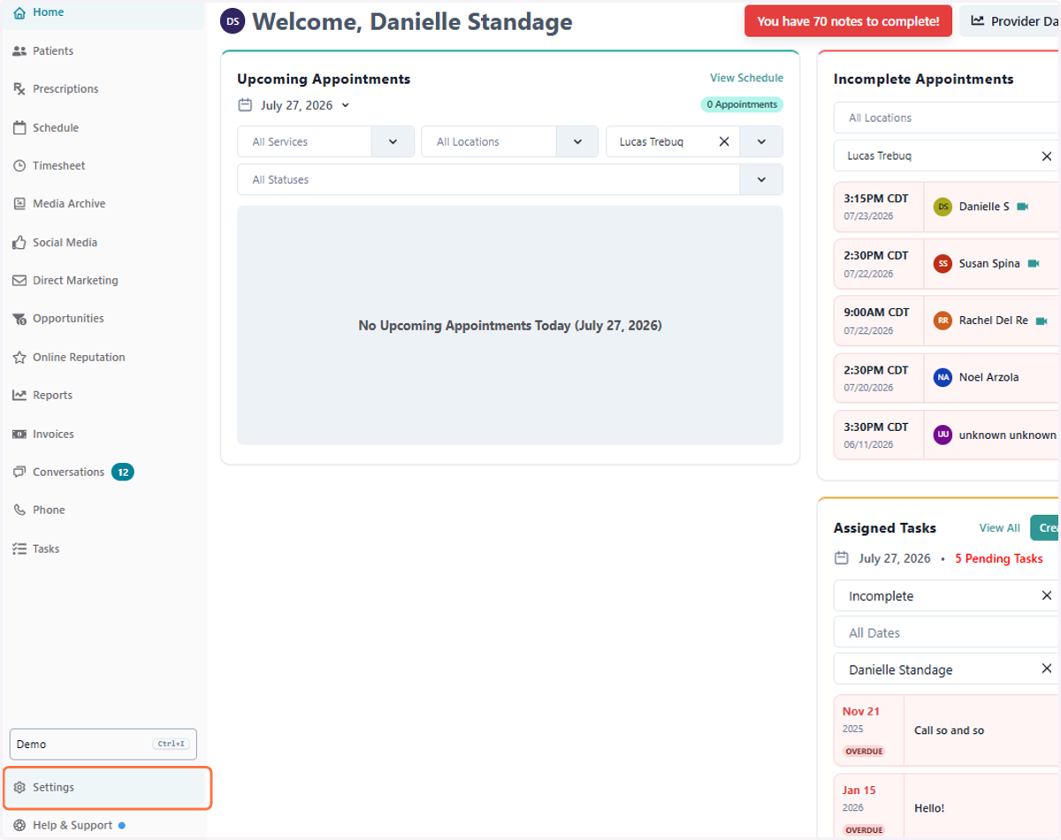Open the 3:15PM Danielle S appointment
Image resolution: width=1061 pixels, height=840 pixels.
[x=946, y=208]
